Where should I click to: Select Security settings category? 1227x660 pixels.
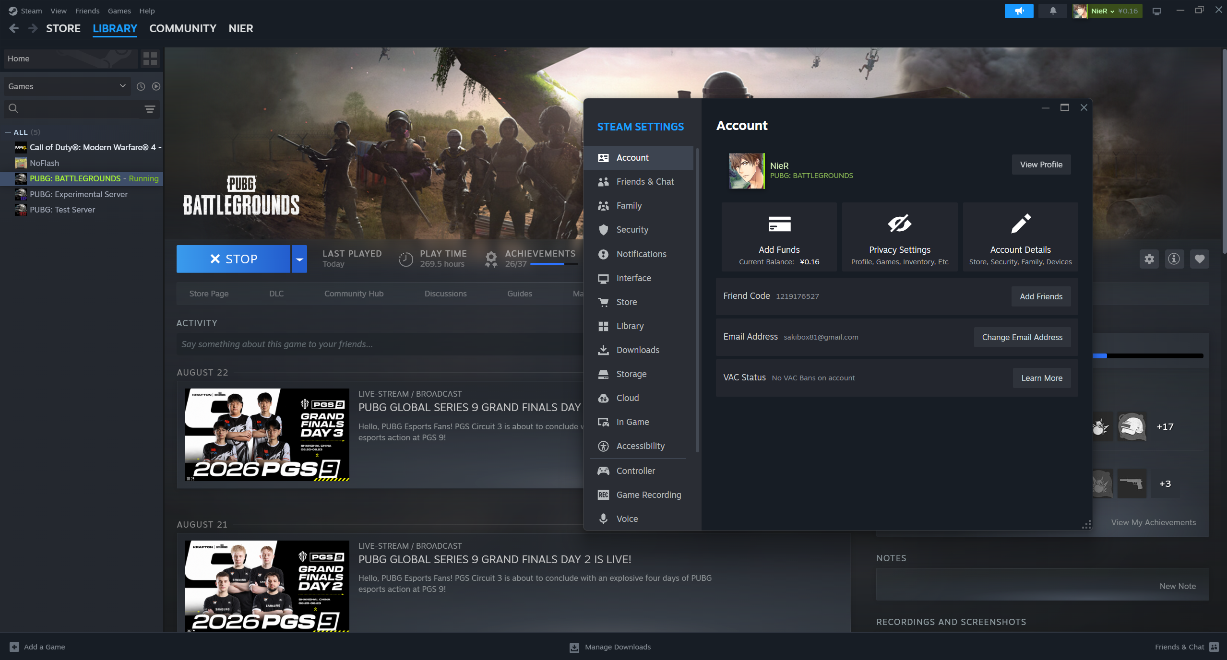pyautogui.click(x=639, y=230)
